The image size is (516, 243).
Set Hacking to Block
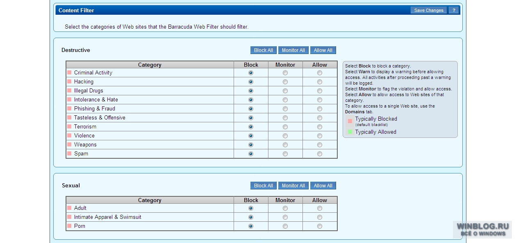click(x=251, y=82)
